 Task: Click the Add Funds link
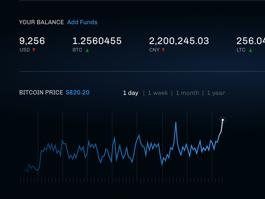pyautogui.click(x=82, y=22)
